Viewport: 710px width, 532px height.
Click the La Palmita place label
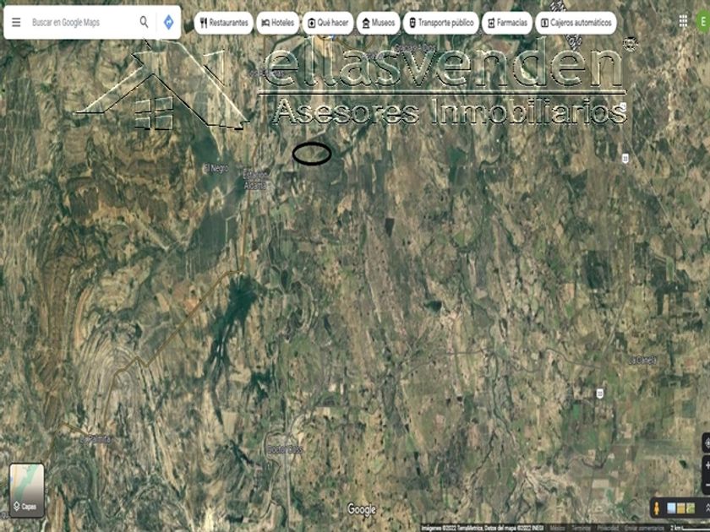96,439
